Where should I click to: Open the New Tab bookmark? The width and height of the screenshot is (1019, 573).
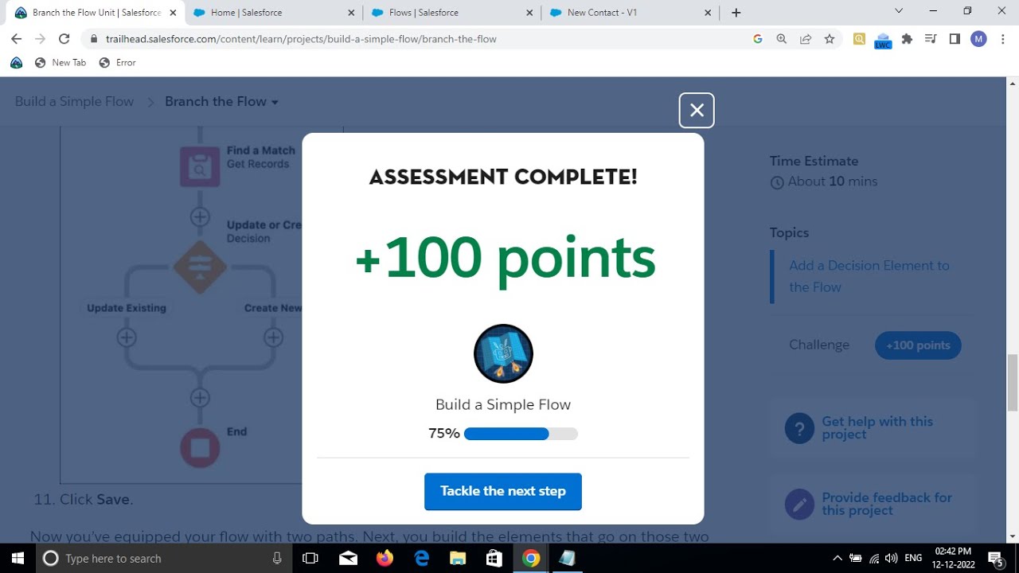click(x=61, y=63)
